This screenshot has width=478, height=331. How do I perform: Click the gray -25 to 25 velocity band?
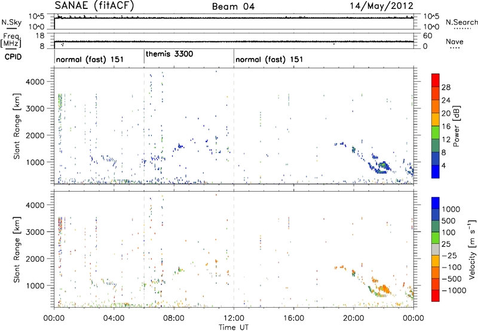pyautogui.click(x=436, y=249)
